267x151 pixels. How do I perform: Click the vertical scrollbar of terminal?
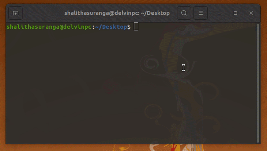(x=258, y=83)
